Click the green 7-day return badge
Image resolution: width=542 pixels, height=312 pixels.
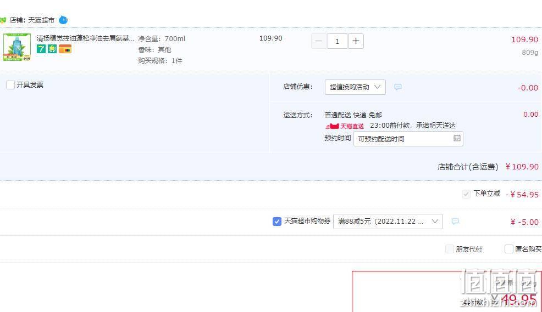[x=41, y=49]
